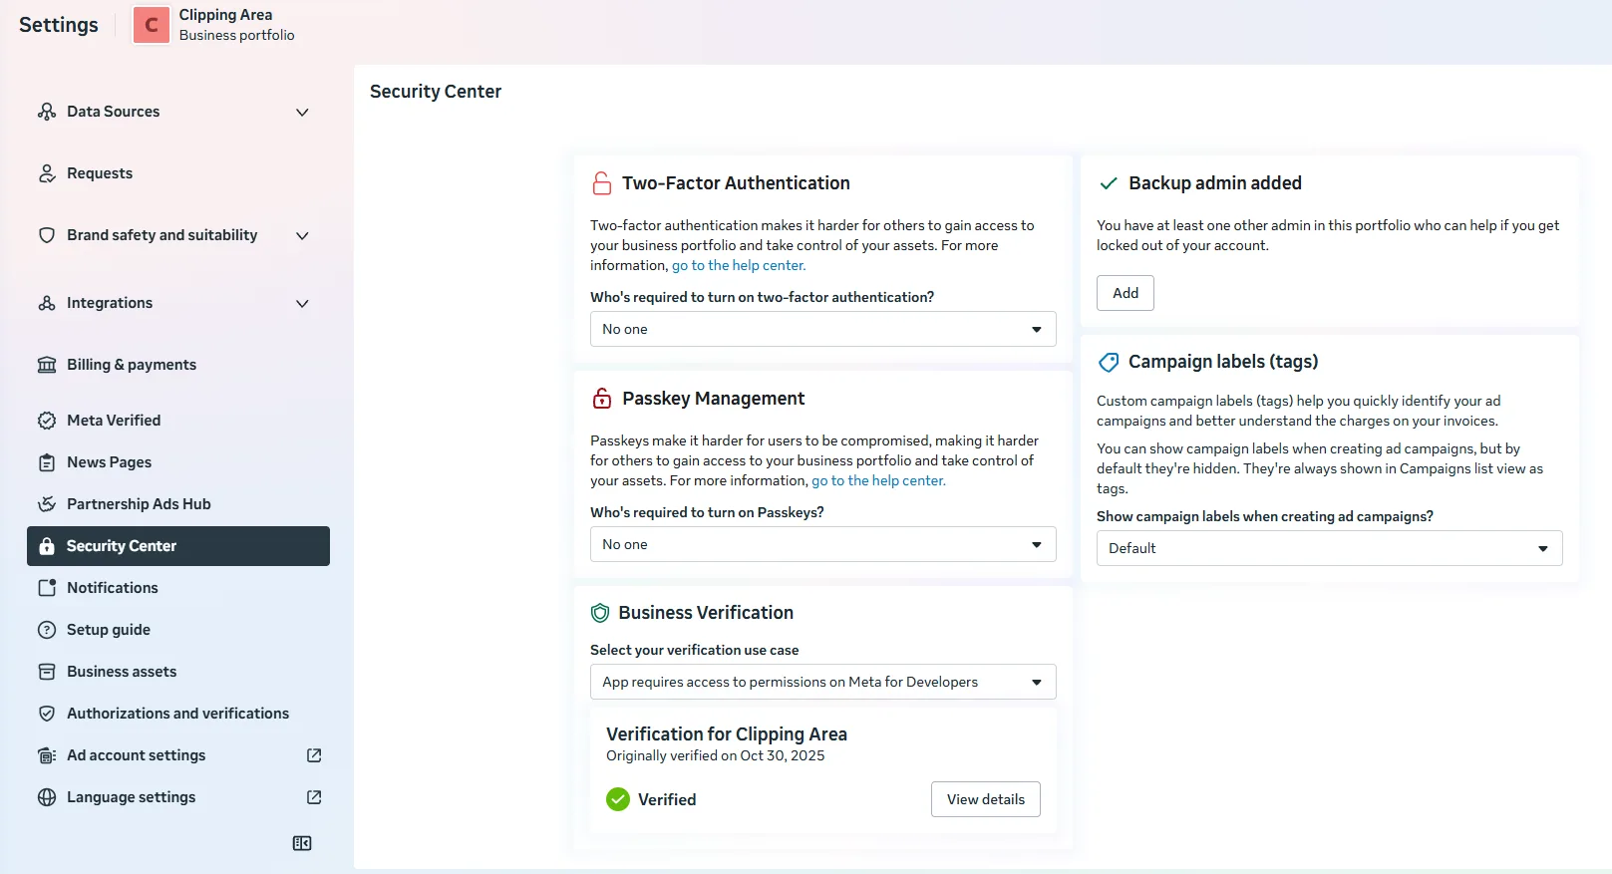Open Meta Verified settings page

178,421
